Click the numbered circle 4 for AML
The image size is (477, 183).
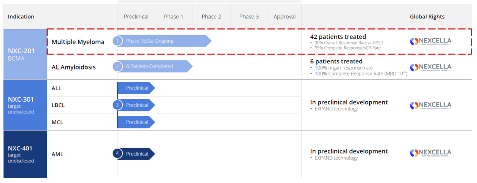(117, 154)
